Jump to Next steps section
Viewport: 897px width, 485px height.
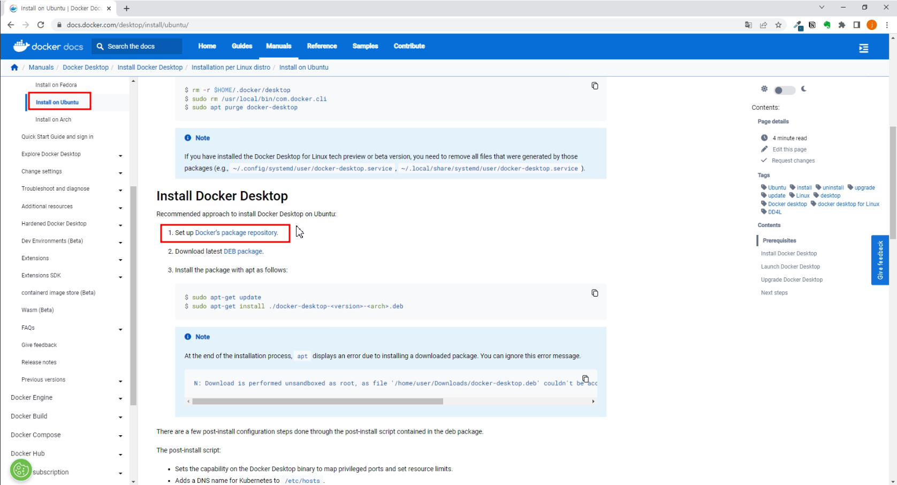point(774,293)
